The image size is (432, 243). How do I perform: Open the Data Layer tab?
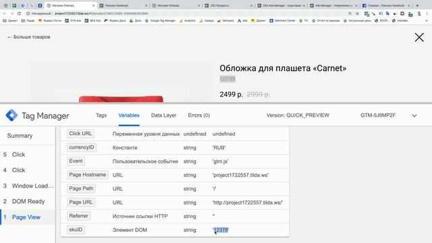(x=163, y=115)
